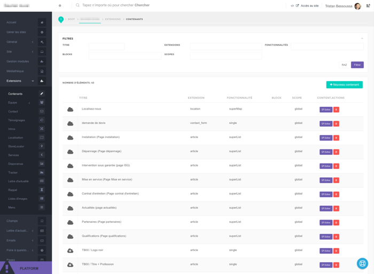Click 'superMap' fonctionnalité cell
The image size is (374, 274).
tap(236, 109)
